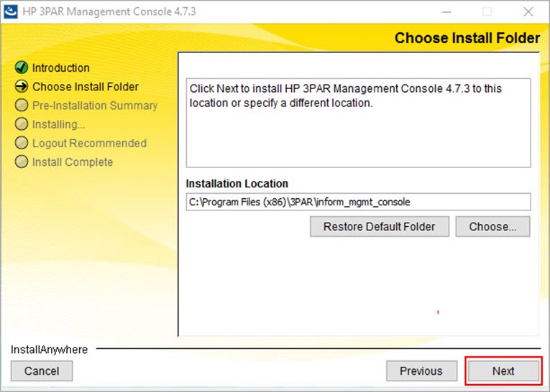Click the circle icon beside Installing...

tap(22, 124)
